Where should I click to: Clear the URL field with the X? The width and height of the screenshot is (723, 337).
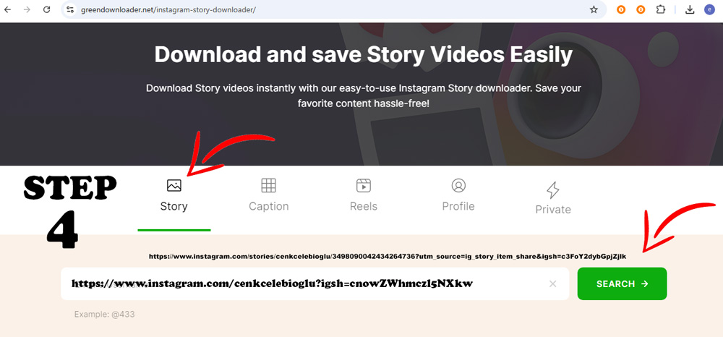coord(553,283)
